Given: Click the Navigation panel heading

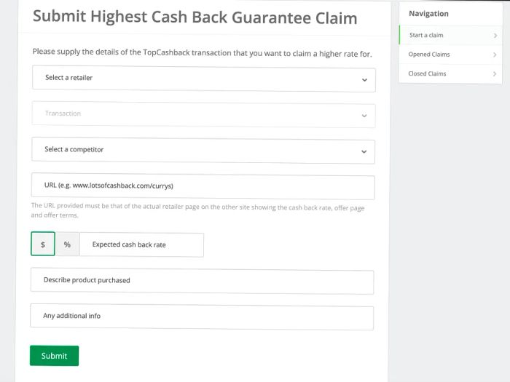Looking at the screenshot, I should click(429, 14).
